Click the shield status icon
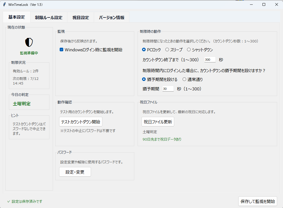This screenshot has height=208, width=283. point(29,42)
